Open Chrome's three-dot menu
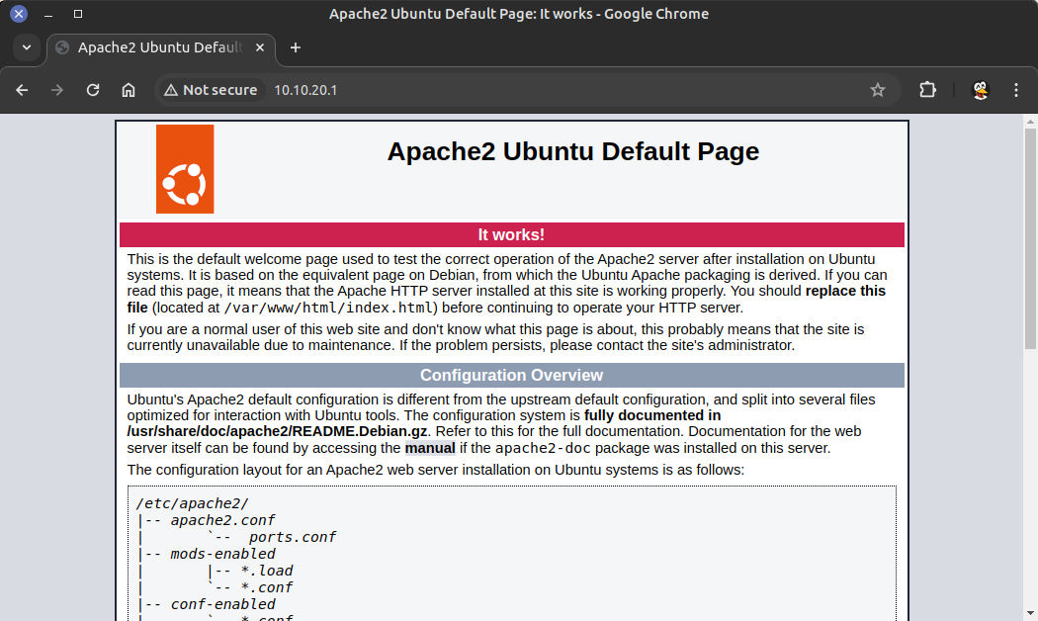 pos(1016,90)
